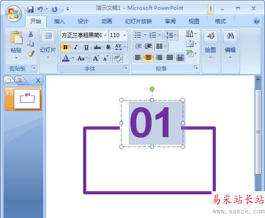Viewport: 265px width, 218px height.
Task: Copy selection with the copy icon
Action: coord(30,44)
